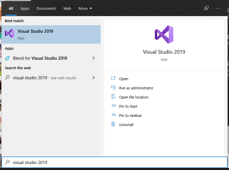Screen dimensions: 229x170
Task: Click the Search the web heading
Action: pyautogui.click(x=18, y=68)
